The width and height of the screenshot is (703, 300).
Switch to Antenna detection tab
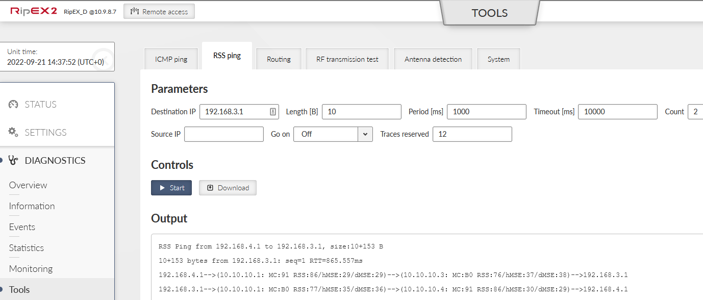coord(433,59)
